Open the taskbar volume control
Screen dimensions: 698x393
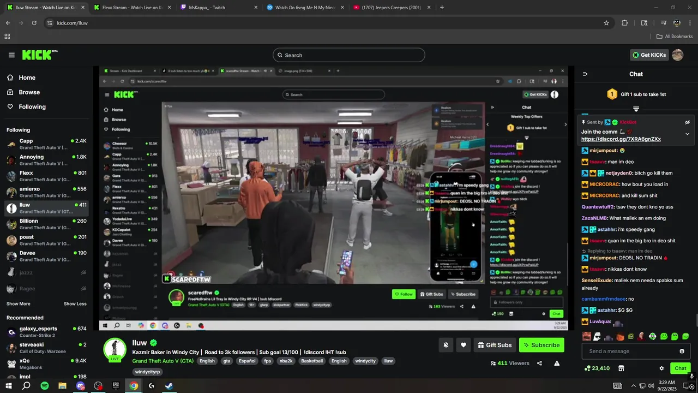point(651,386)
